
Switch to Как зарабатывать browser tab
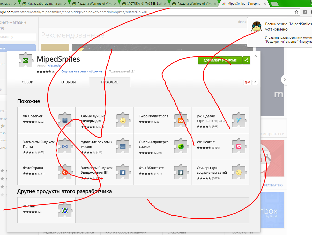pyautogui.click(x=45, y=4)
